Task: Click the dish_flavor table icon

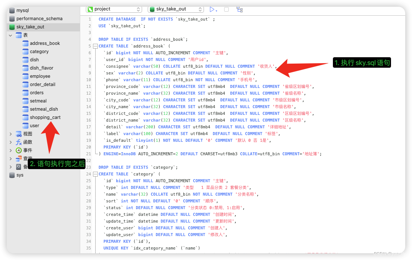Action: 25,68
